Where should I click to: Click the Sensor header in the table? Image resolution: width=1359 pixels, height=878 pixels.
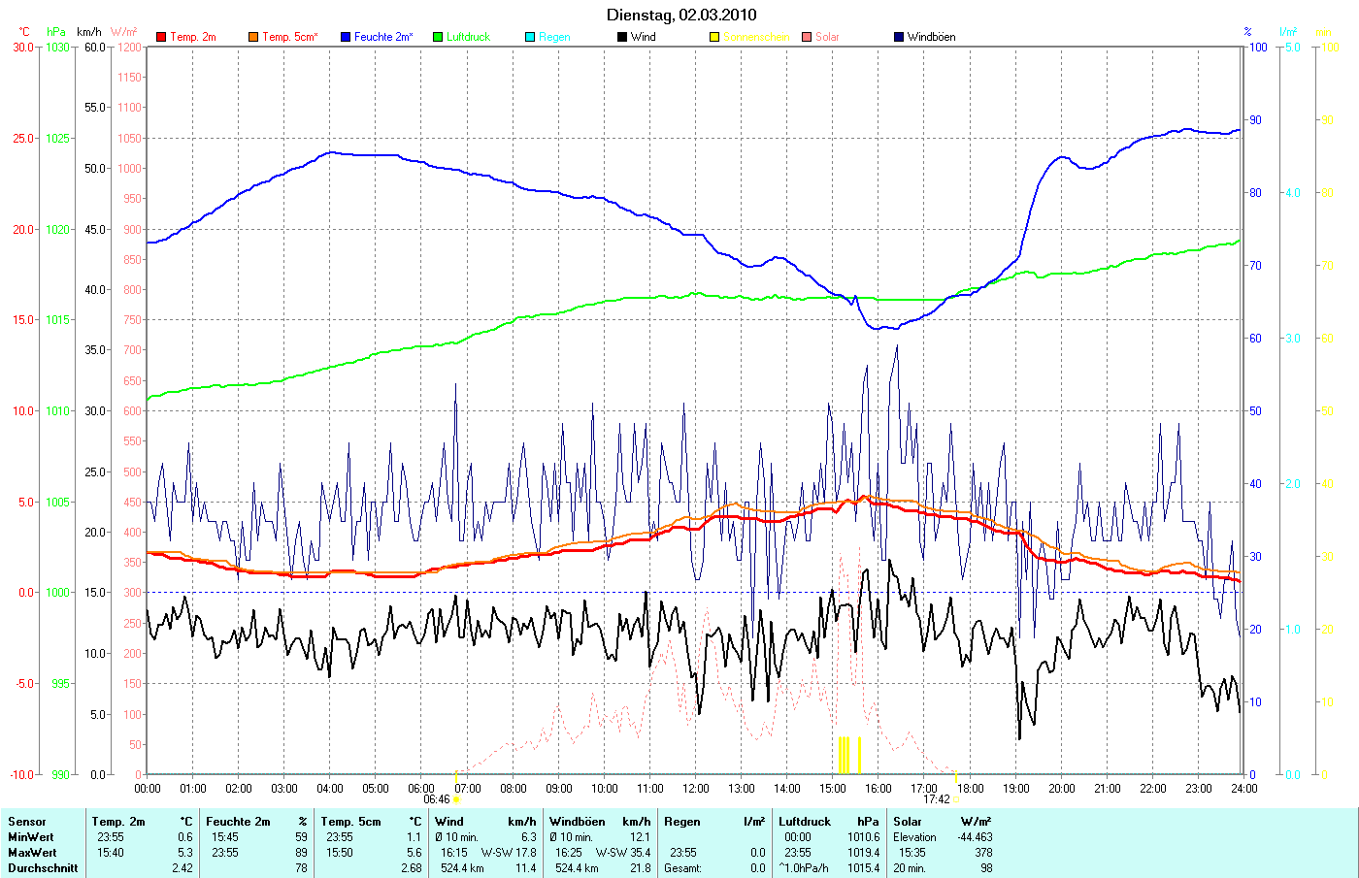click(27, 822)
